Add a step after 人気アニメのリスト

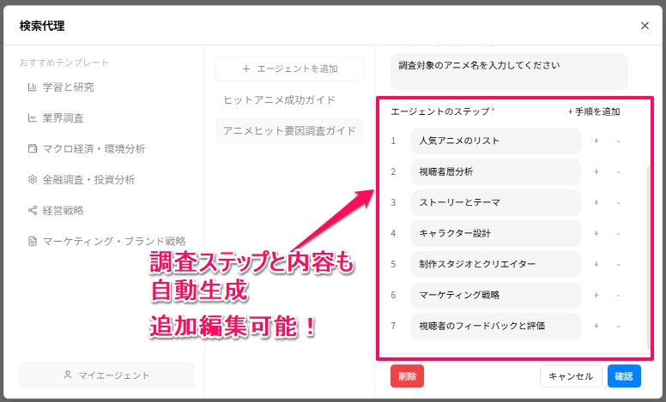[x=596, y=141]
